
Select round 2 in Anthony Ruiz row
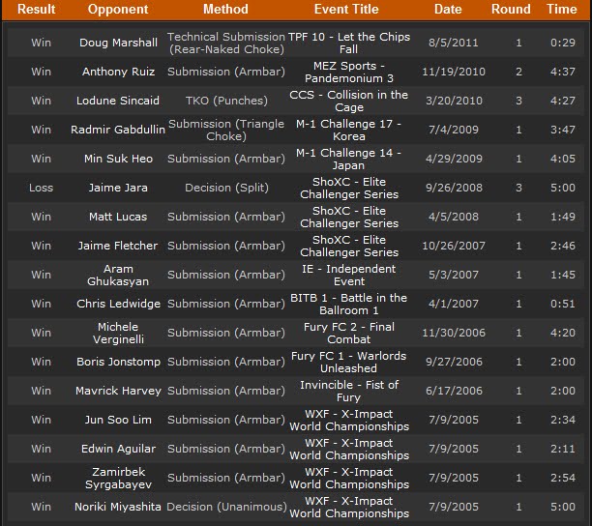pos(518,72)
